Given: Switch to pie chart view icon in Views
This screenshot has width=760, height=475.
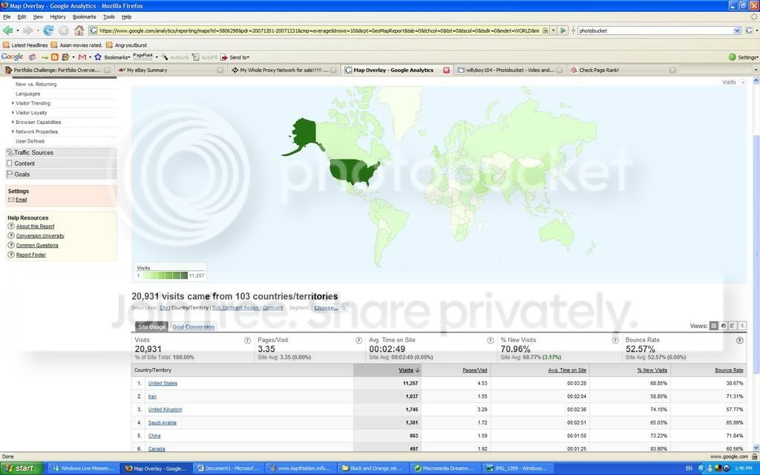Looking at the screenshot, I should 723,326.
